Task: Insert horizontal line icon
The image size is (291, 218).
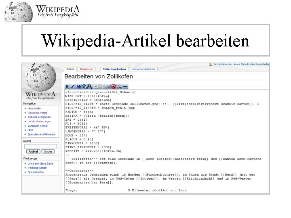Action: click(x=125, y=86)
